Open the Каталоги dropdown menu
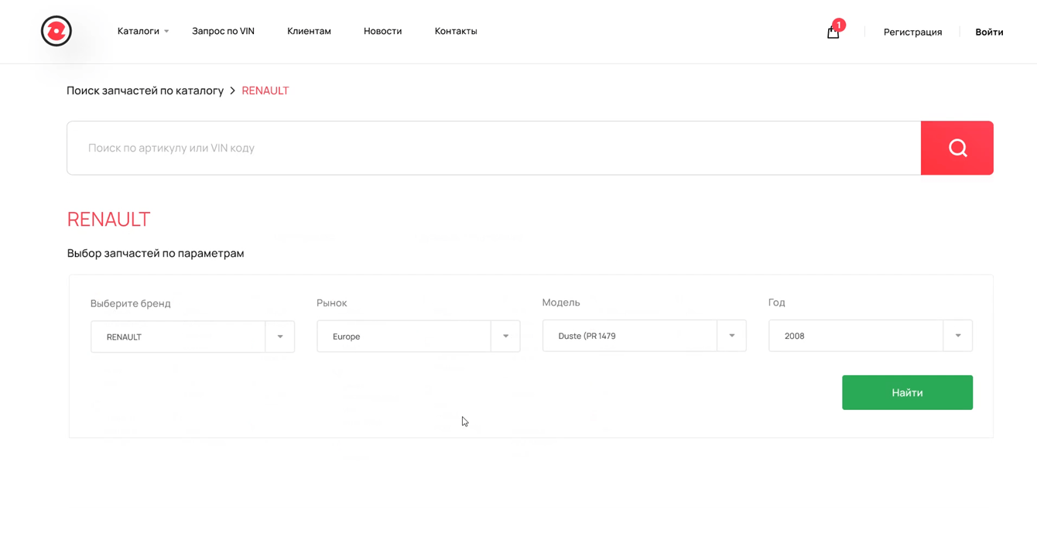1037x540 pixels. (x=143, y=31)
